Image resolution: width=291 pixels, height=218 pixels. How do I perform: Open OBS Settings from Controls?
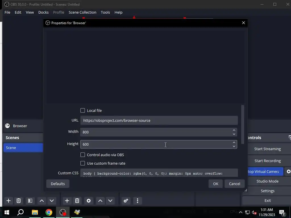point(267,191)
